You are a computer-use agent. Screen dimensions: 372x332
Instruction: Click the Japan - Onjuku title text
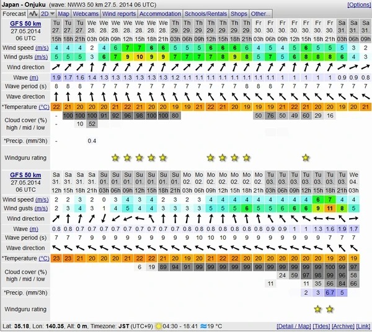coord(24,5)
